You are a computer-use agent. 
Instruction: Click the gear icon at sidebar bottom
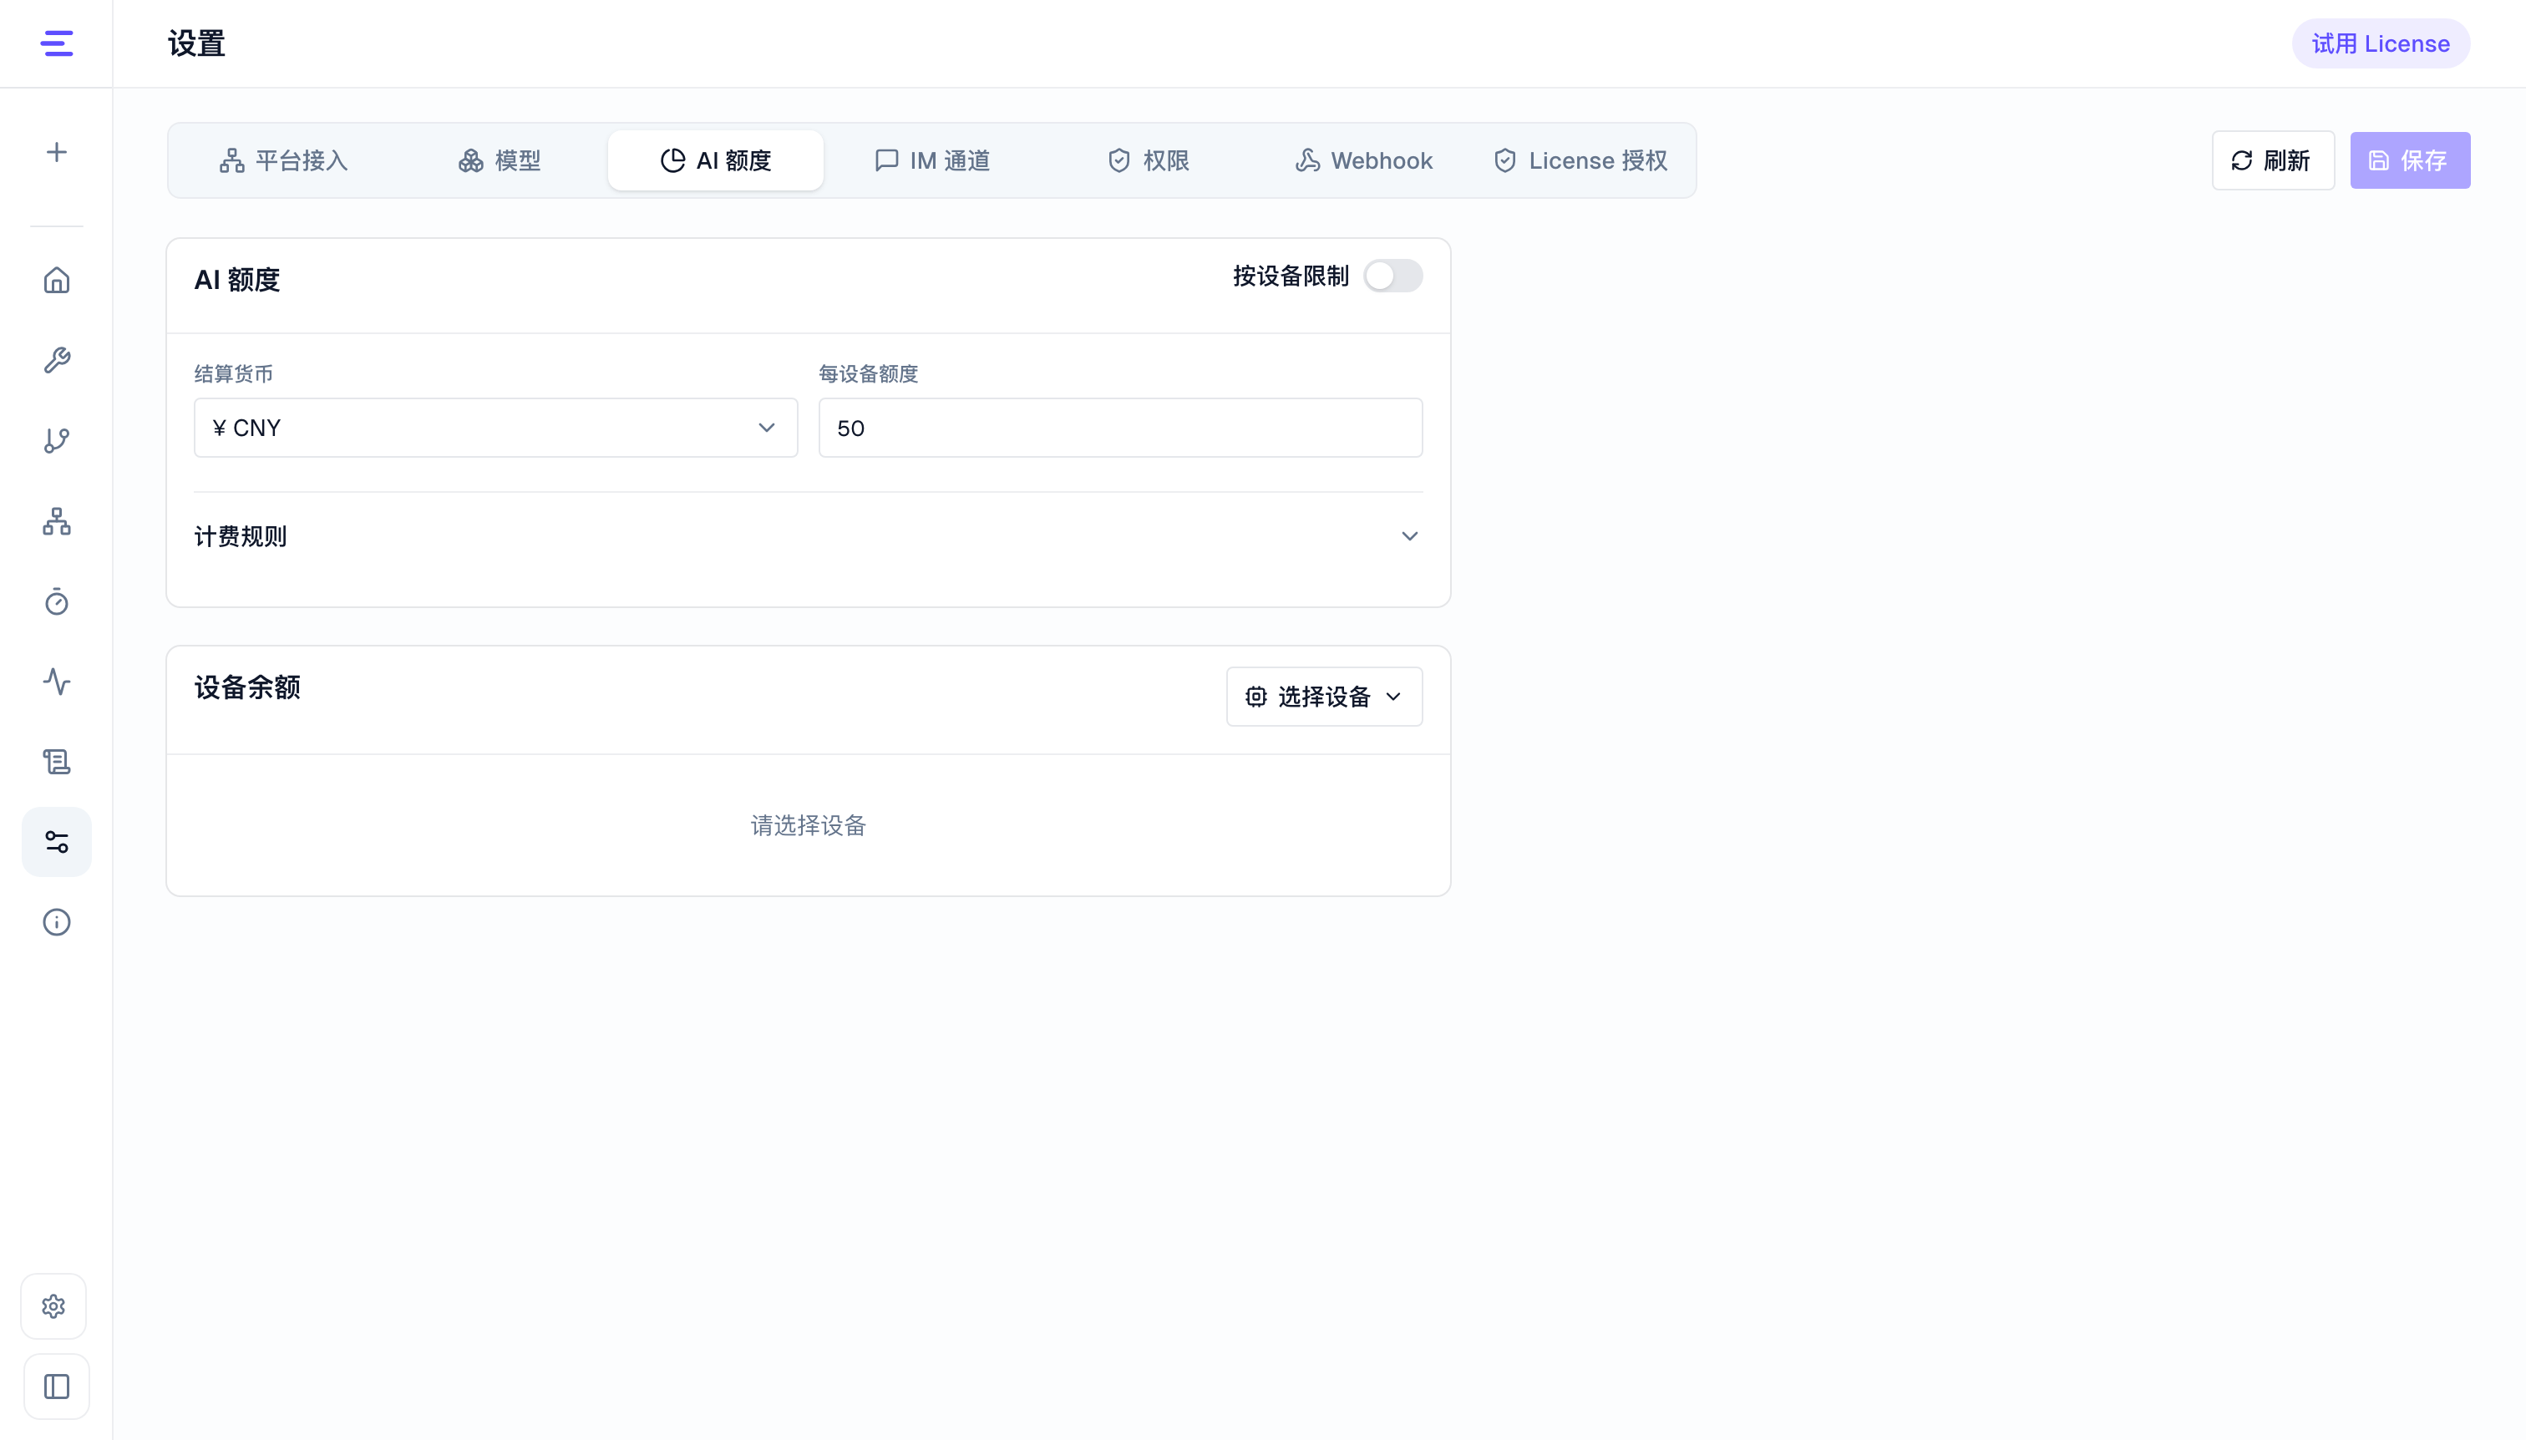click(54, 1306)
